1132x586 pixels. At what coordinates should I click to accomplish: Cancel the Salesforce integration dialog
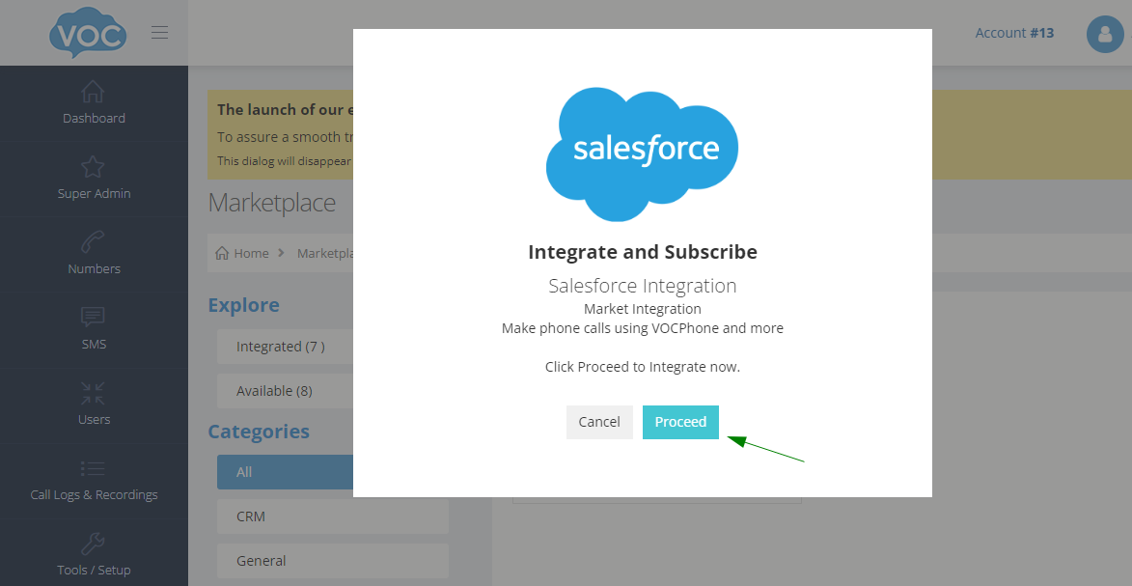pyautogui.click(x=599, y=422)
